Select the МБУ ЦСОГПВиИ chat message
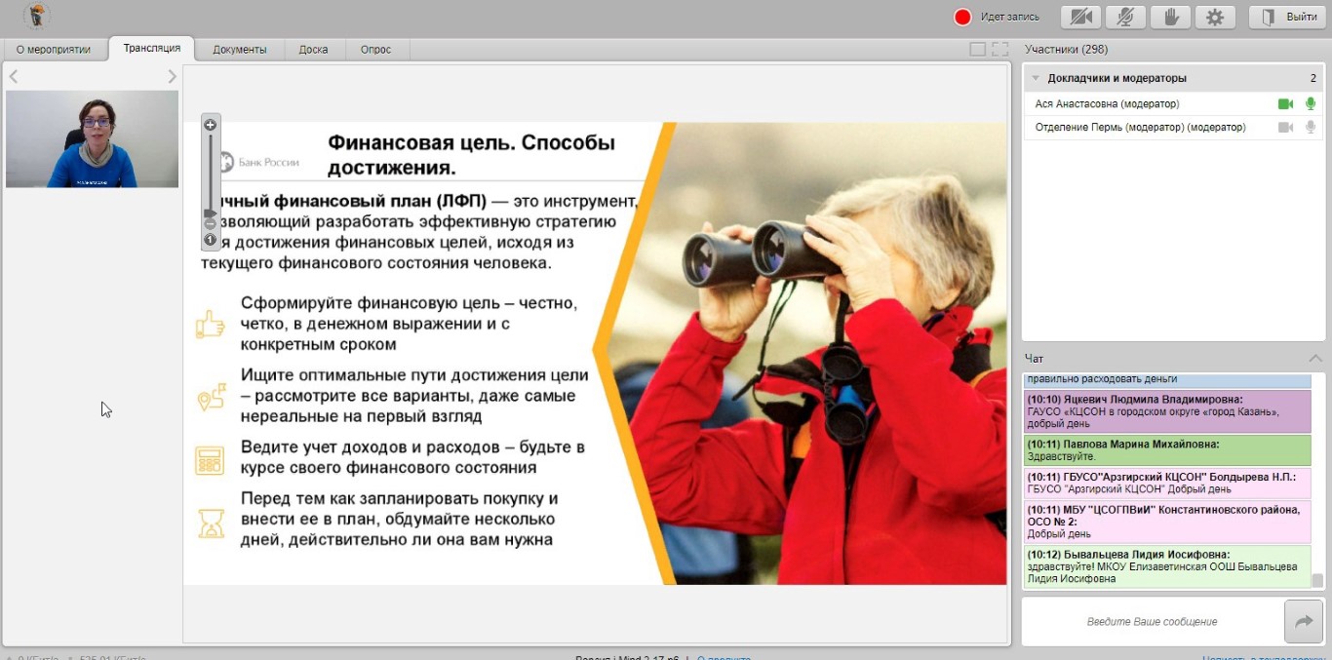 pyautogui.click(x=1167, y=522)
